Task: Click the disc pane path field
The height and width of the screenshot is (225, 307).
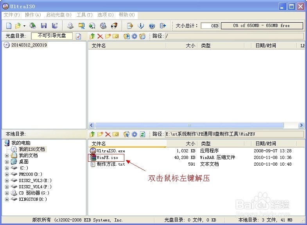Action: tap(234, 36)
